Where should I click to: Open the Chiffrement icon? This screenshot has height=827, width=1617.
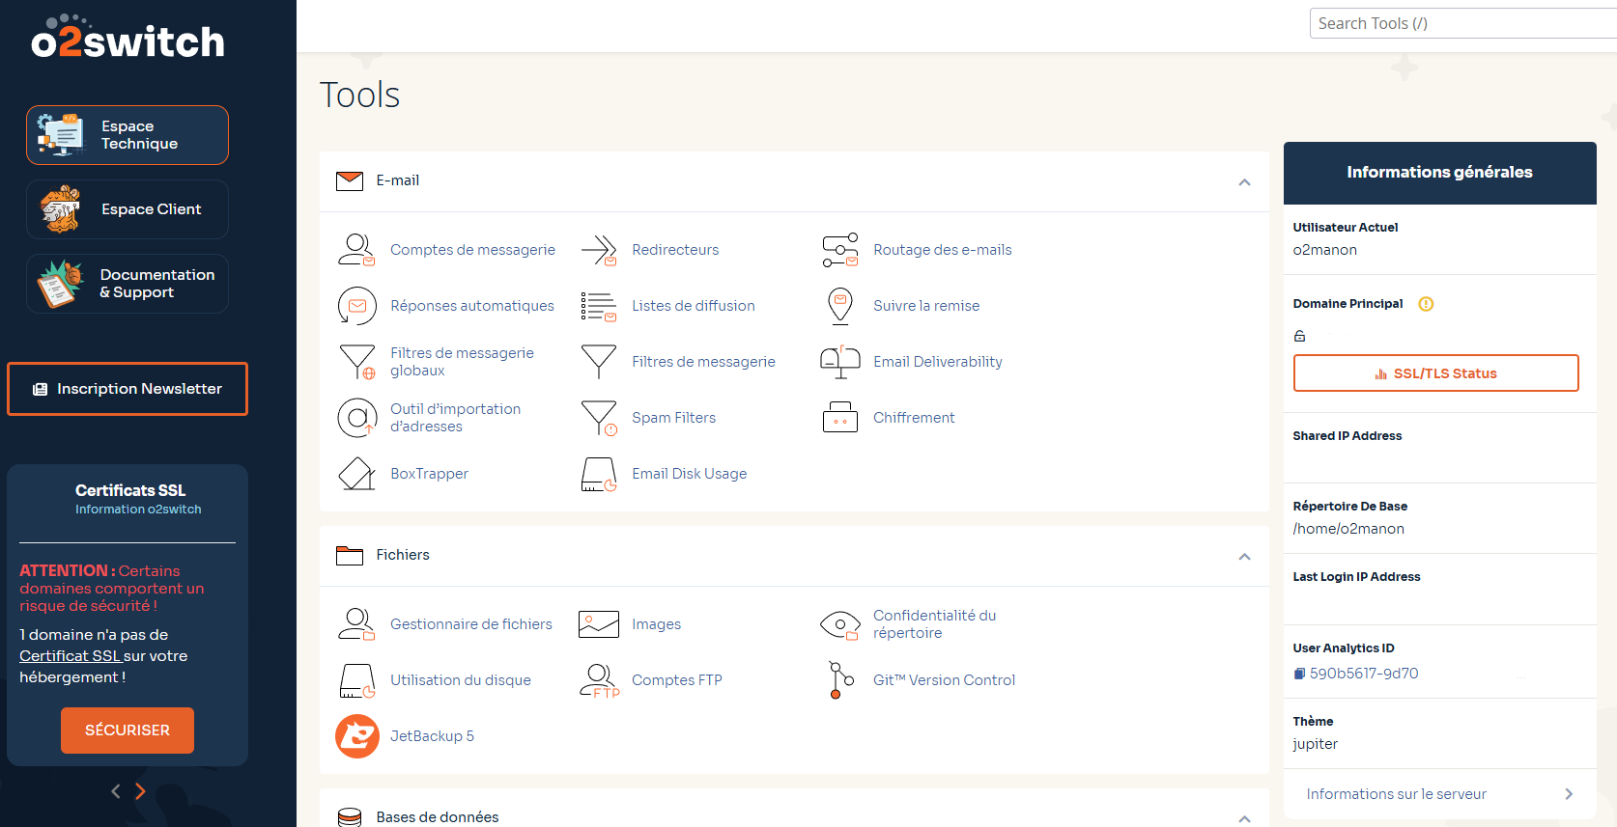pyautogui.click(x=840, y=418)
